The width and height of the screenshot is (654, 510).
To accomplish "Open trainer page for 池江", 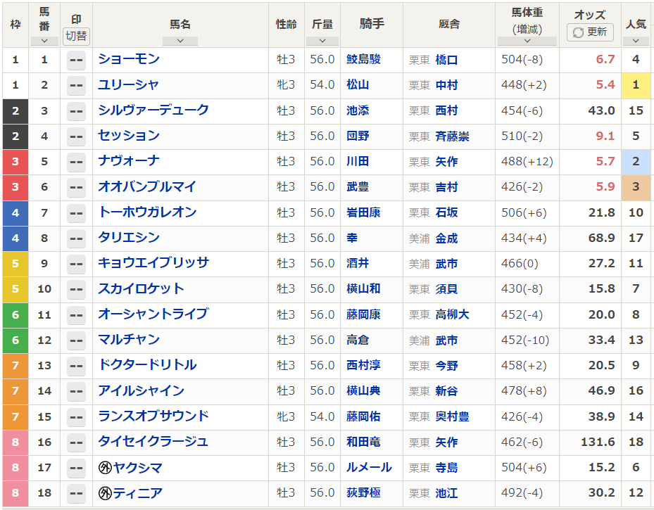I will pos(447,493).
